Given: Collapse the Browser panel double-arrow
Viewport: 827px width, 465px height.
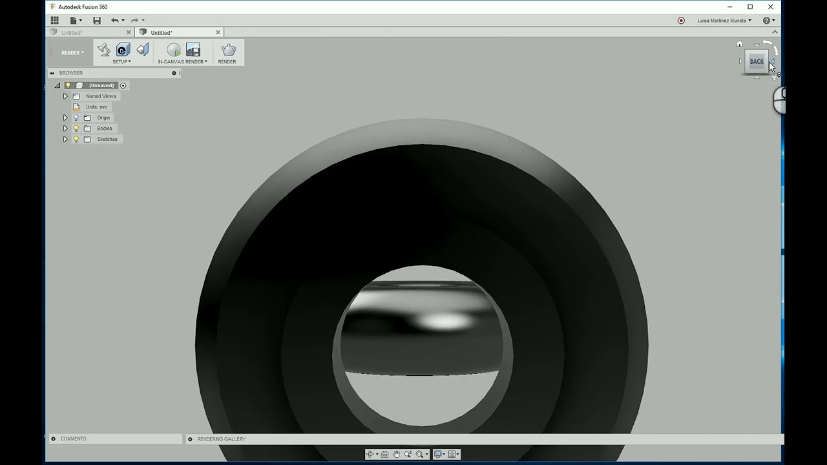Looking at the screenshot, I should pyautogui.click(x=52, y=73).
